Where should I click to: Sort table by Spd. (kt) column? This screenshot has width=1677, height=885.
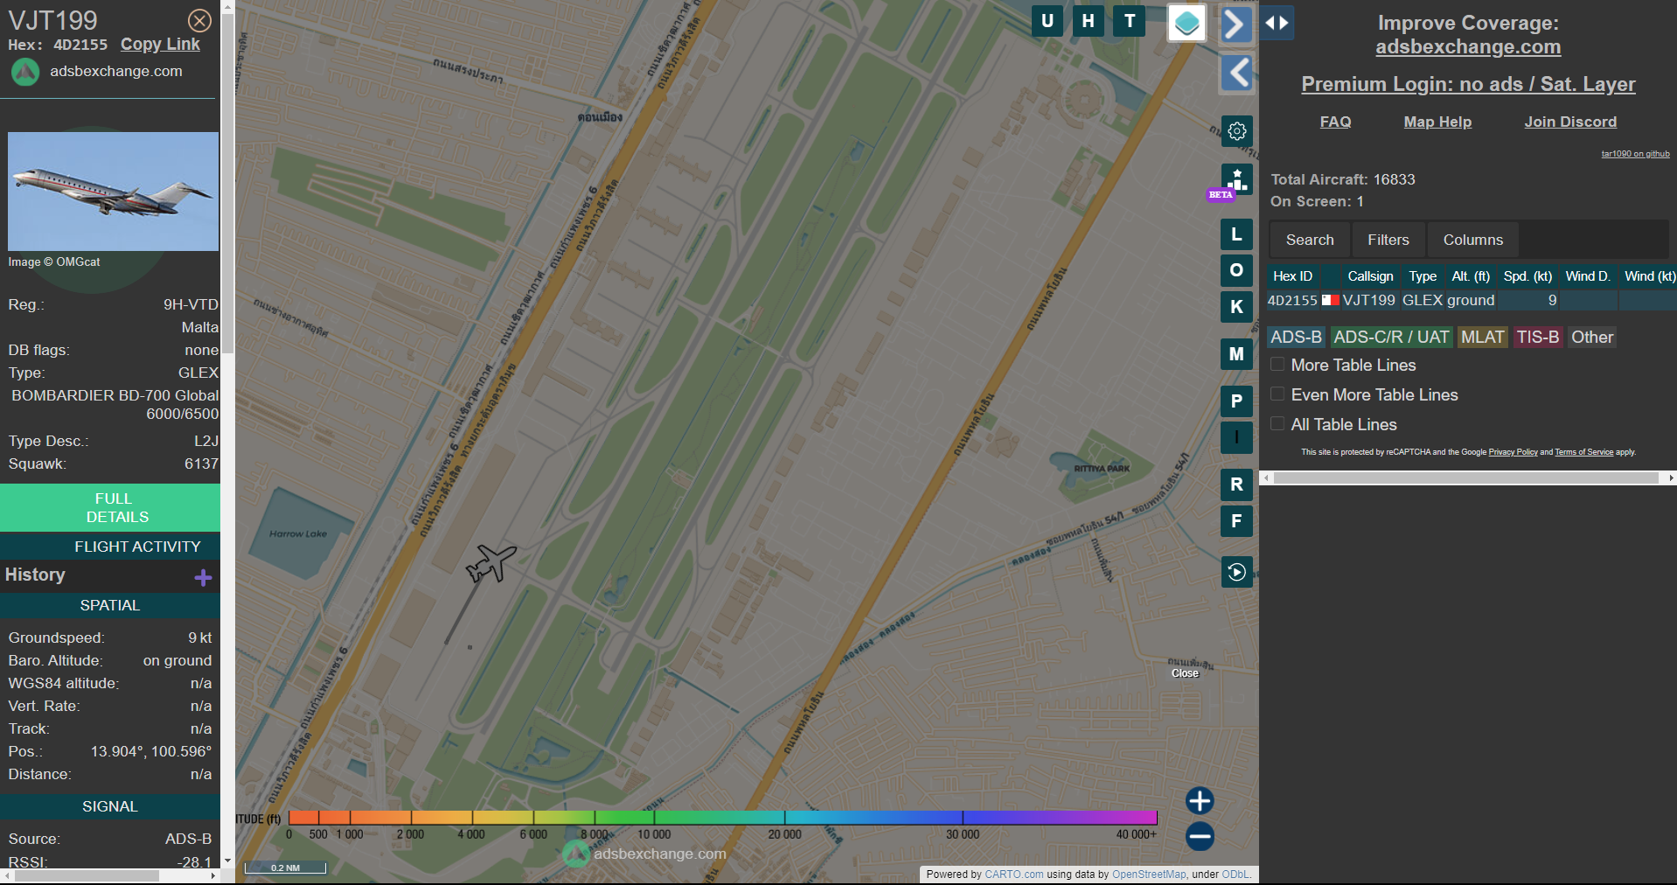[x=1527, y=276]
